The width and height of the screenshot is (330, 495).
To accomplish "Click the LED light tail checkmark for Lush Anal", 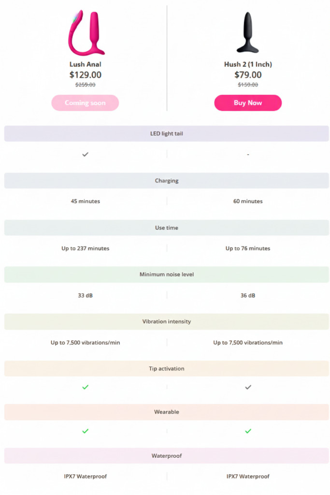I will (86, 154).
